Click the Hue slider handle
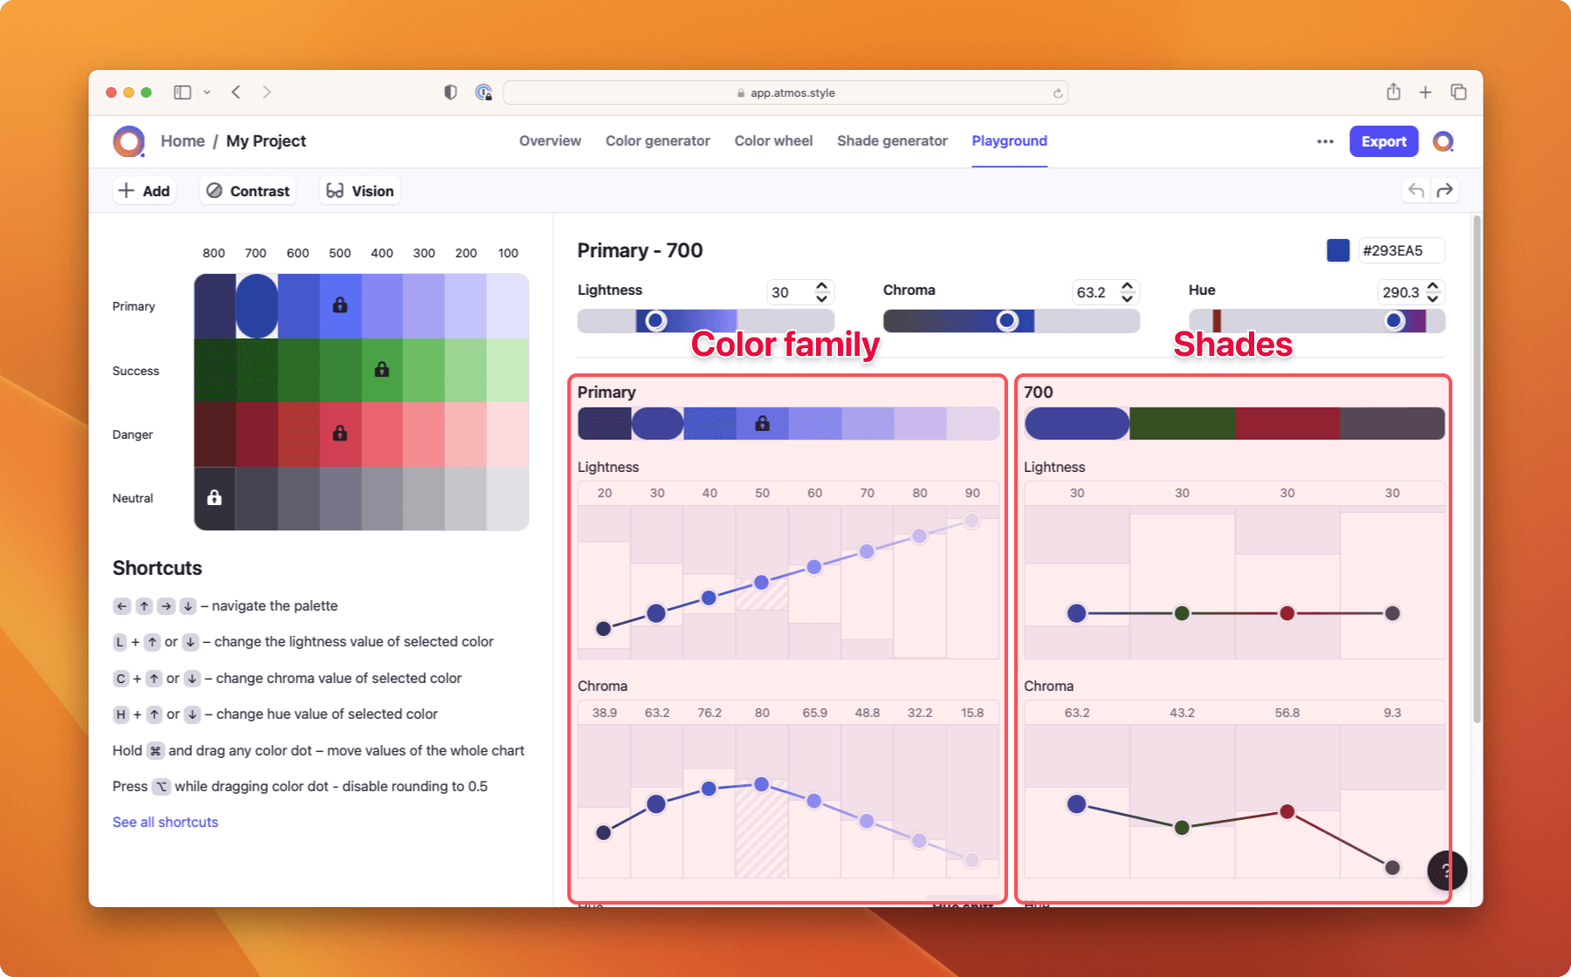The width and height of the screenshot is (1571, 977). [1394, 321]
